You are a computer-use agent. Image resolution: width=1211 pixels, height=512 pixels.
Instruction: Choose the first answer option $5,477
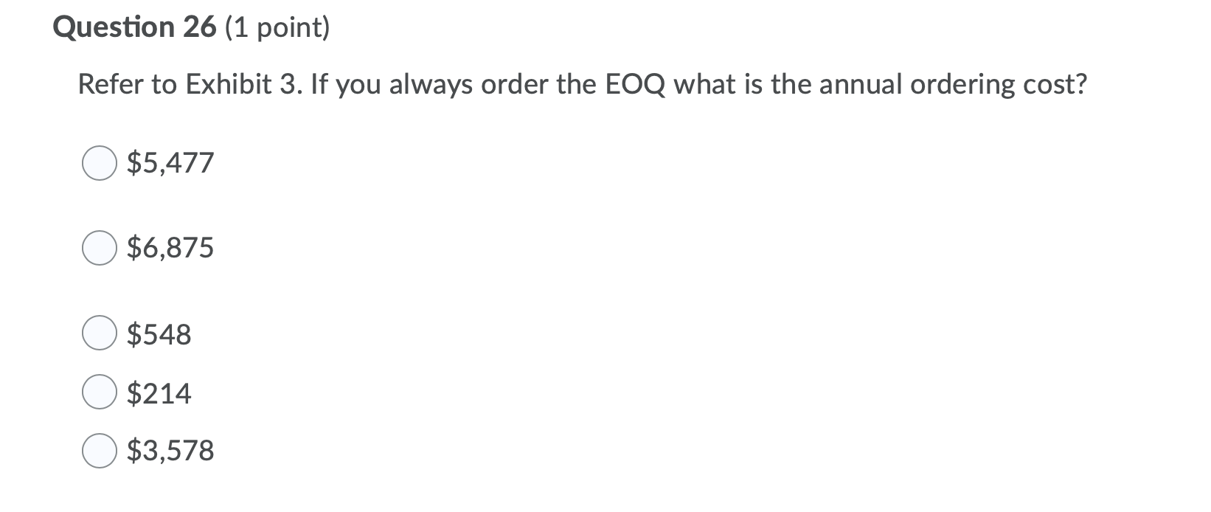coord(100,164)
